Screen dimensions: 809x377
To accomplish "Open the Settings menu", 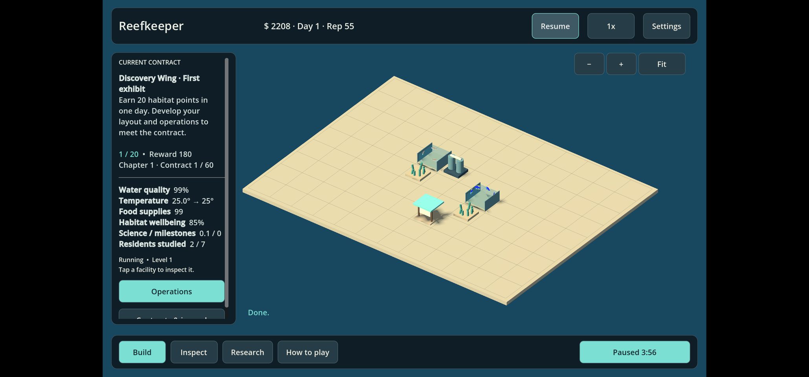I will (666, 26).
